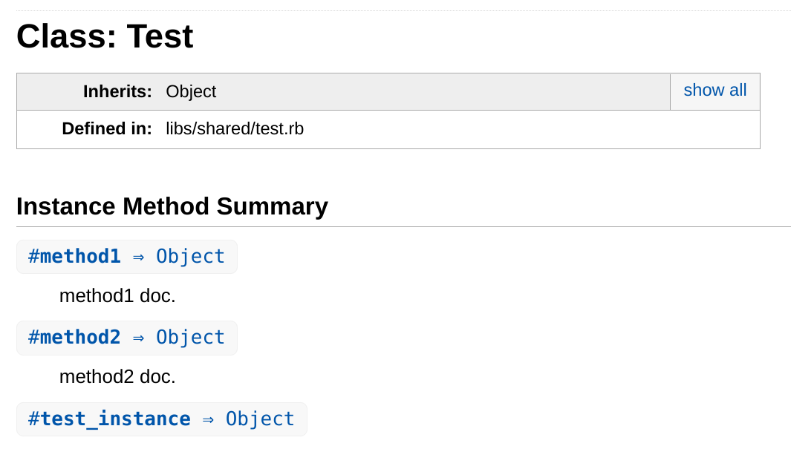Viewport: 791px width, 472px height.
Task: Click Object return type of #test_instance
Action: coord(260,419)
